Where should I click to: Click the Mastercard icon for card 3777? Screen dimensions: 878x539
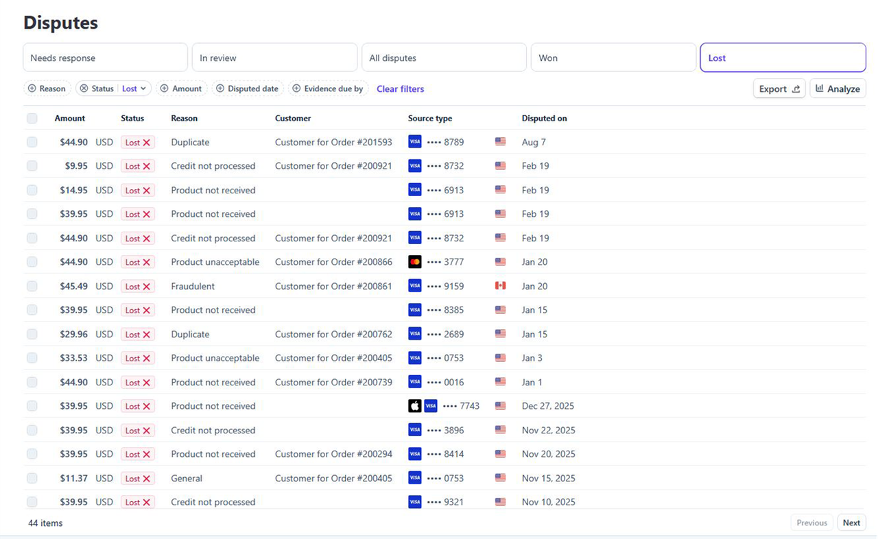coord(415,262)
